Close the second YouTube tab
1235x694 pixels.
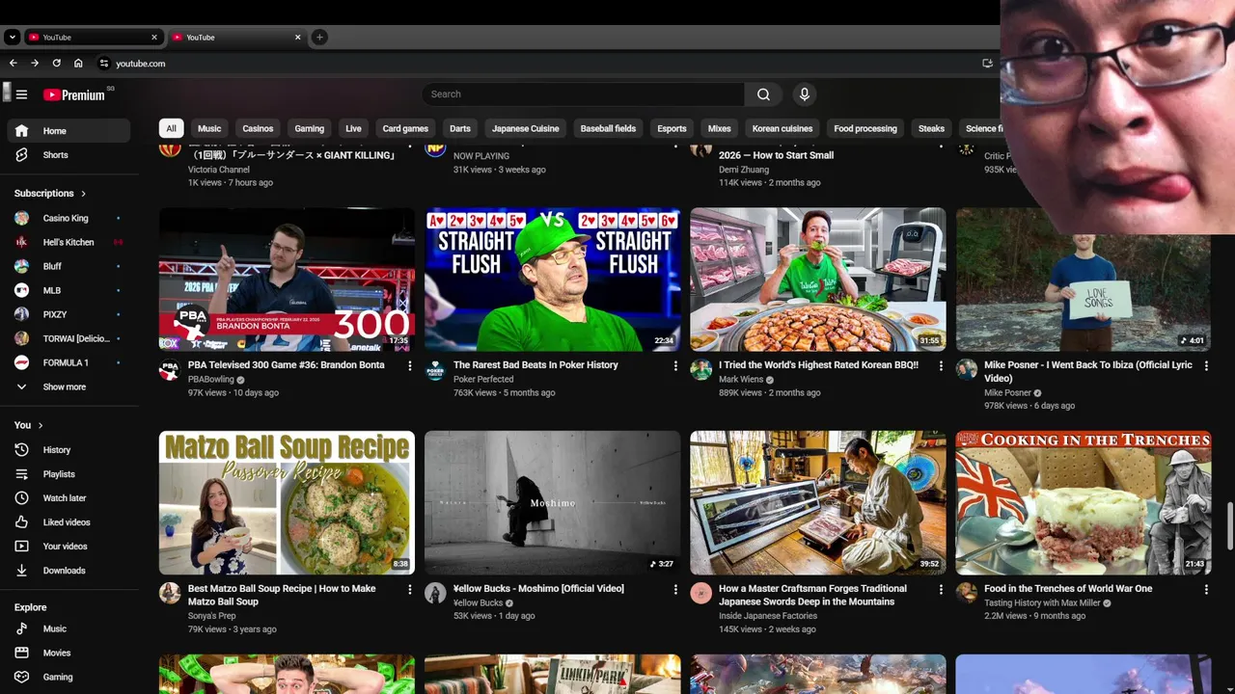pos(297,38)
